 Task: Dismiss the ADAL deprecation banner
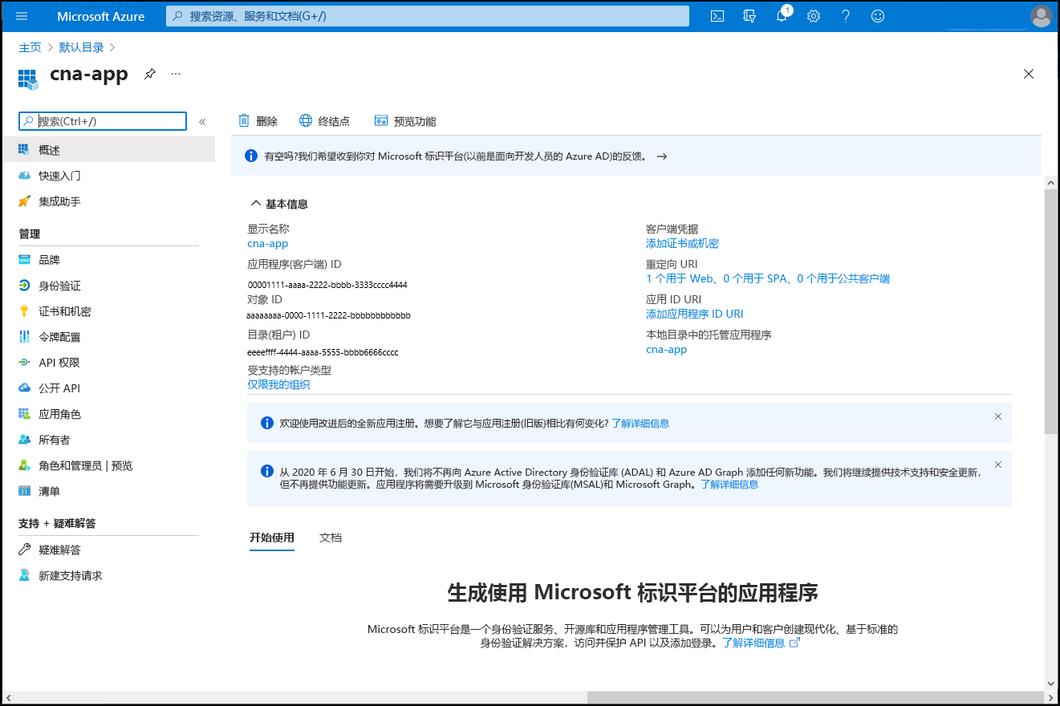click(998, 465)
